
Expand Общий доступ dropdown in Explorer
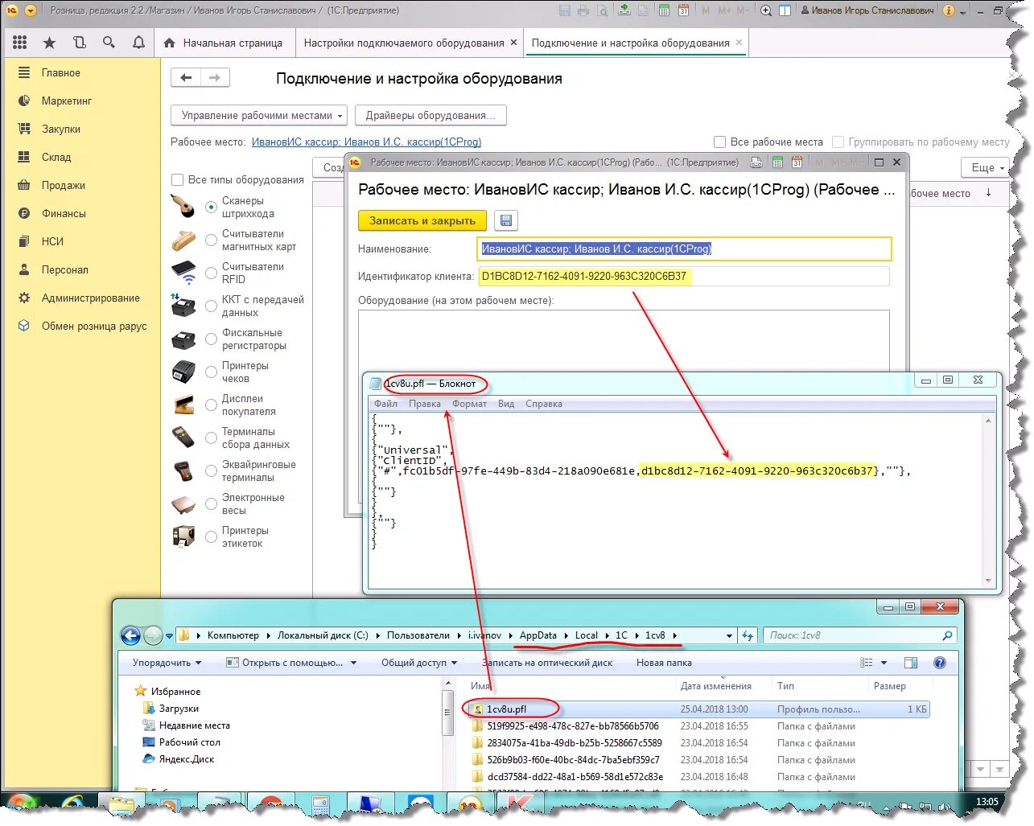(x=419, y=663)
